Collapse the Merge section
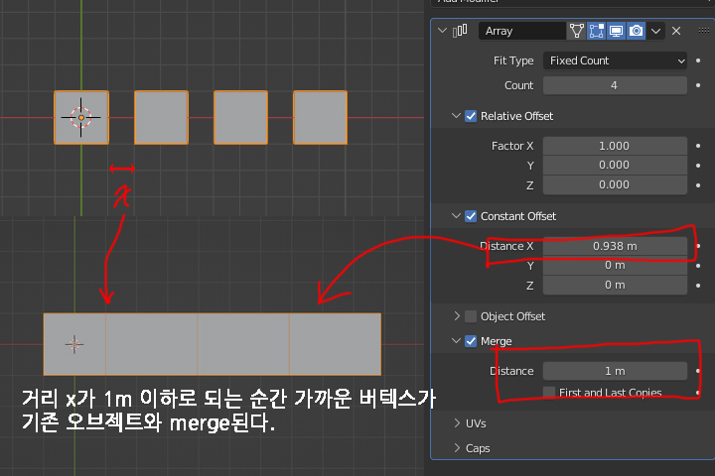The image size is (715, 476). pyautogui.click(x=456, y=341)
